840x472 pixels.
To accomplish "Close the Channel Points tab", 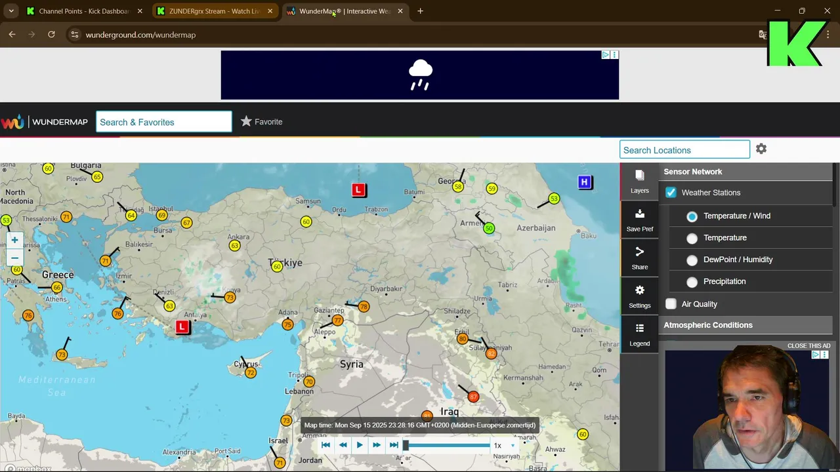I will pos(140,11).
